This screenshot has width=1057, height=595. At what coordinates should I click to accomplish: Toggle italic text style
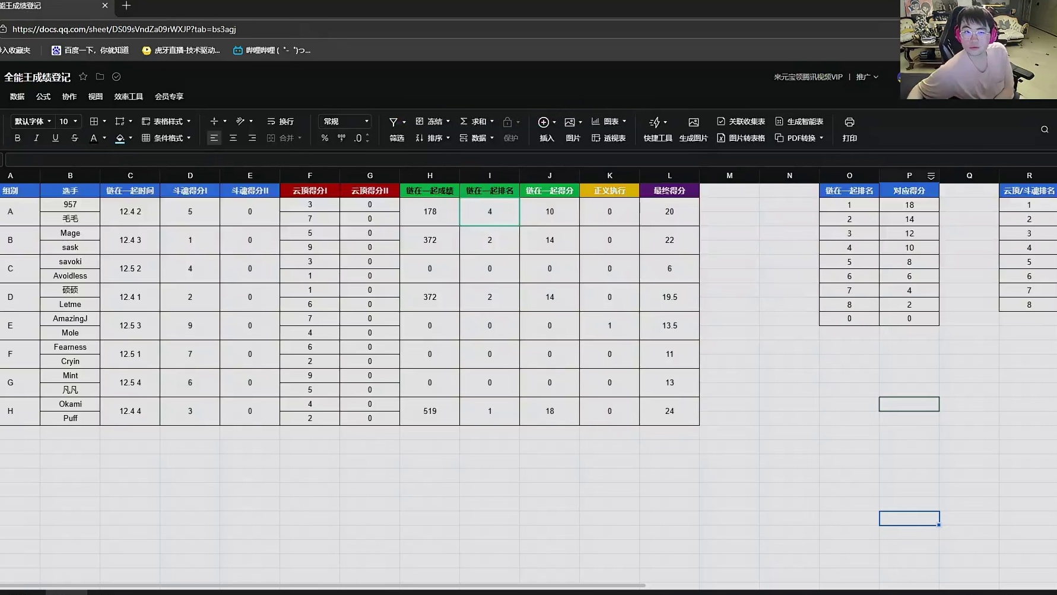(x=36, y=138)
